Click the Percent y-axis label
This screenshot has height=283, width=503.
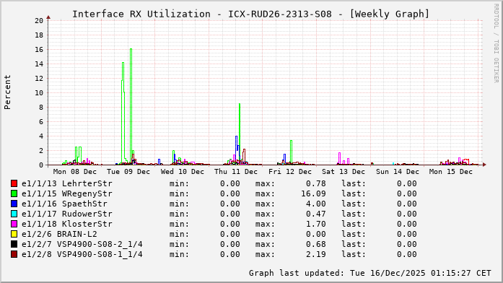7,92
